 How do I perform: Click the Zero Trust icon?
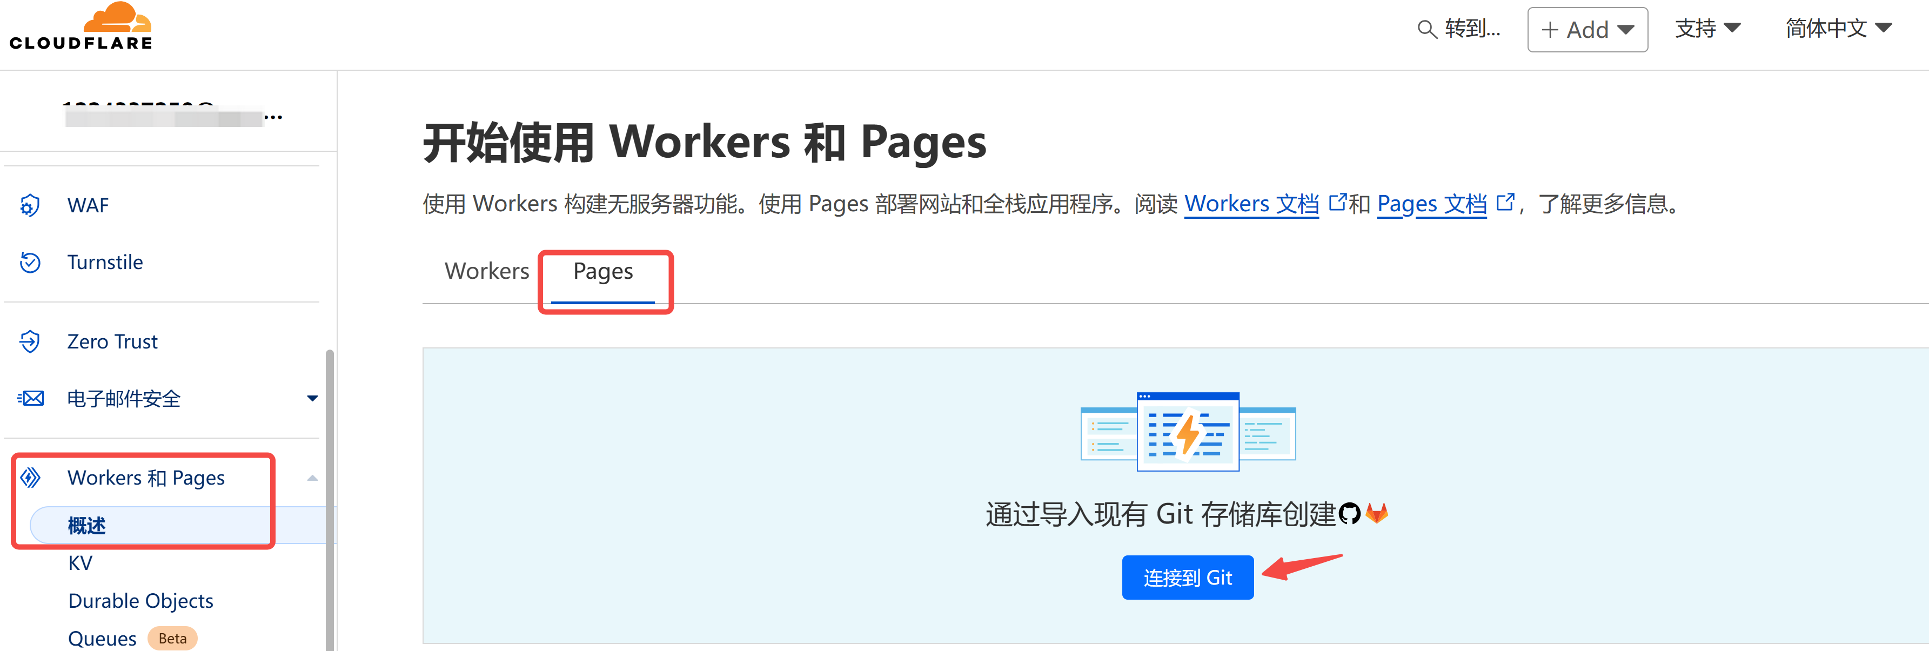[x=30, y=341]
